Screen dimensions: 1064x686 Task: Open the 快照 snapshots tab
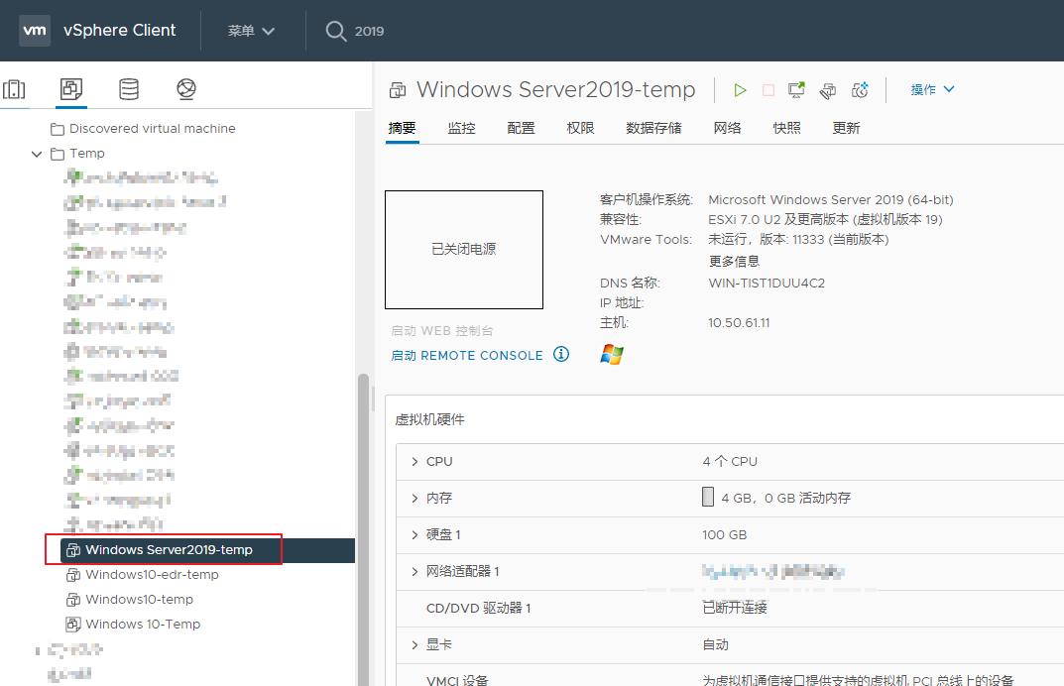pyautogui.click(x=786, y=128)
